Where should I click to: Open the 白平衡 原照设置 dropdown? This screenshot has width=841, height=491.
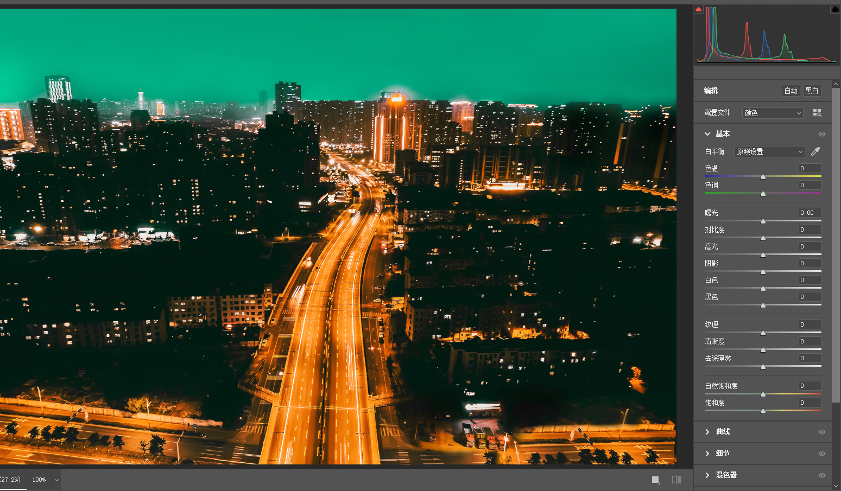pos(769,152)
